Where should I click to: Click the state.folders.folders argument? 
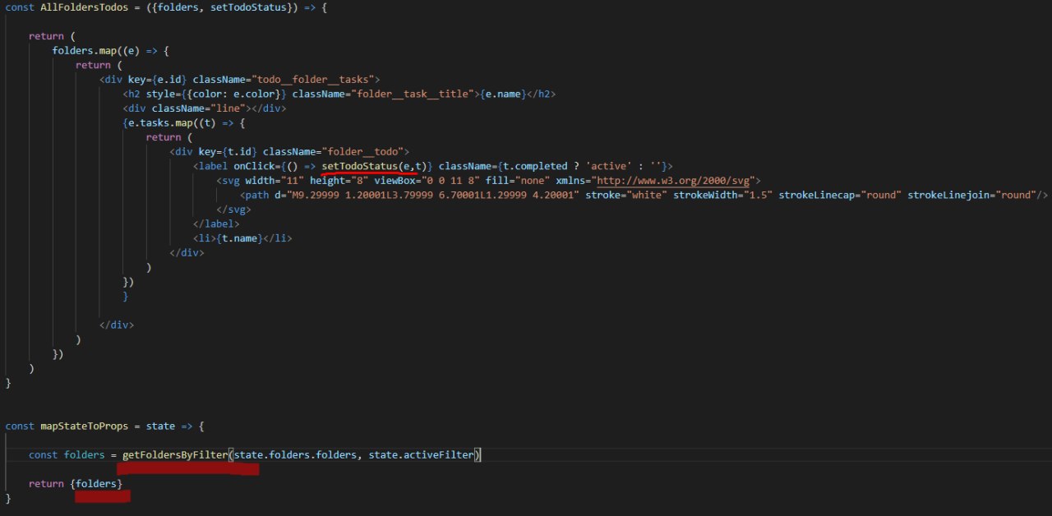(295, 455)
